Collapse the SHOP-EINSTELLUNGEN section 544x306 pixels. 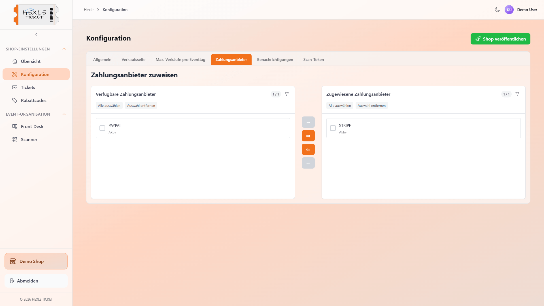64,49
